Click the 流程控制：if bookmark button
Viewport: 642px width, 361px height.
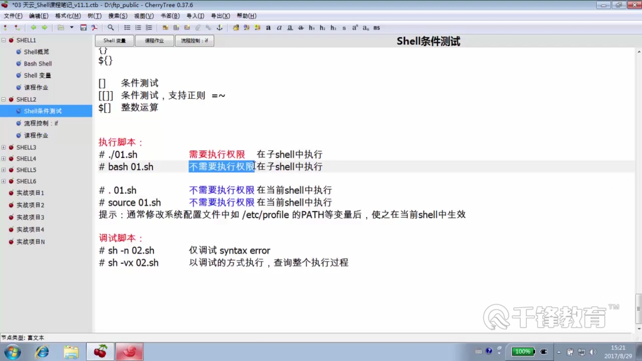click(194, 40)
